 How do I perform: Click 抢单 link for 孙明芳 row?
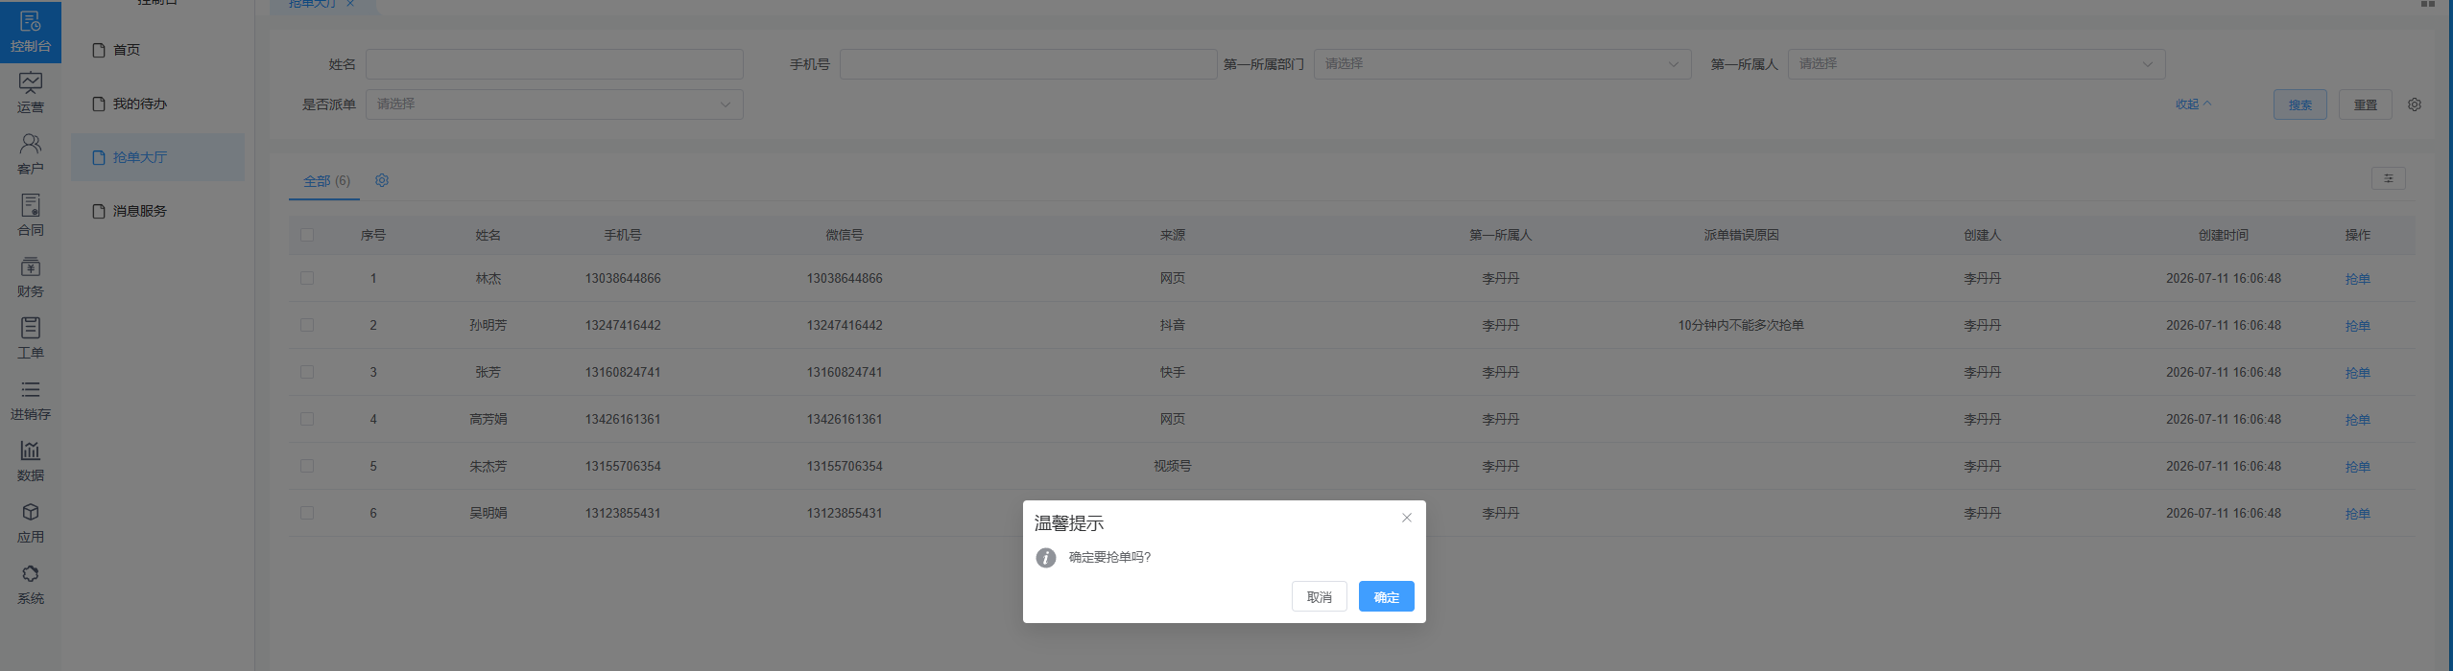(x=2357, y=326)
